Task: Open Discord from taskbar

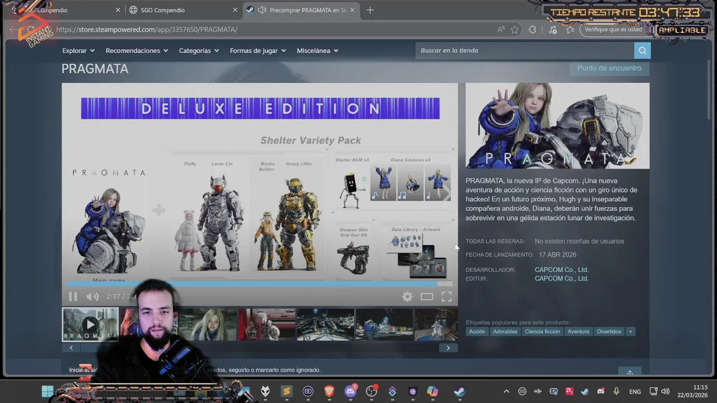Action: pos(351,391)
